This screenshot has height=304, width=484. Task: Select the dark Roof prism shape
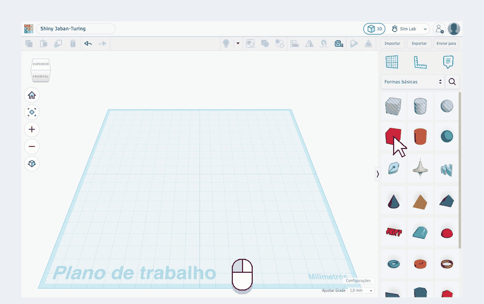(447, 201)
